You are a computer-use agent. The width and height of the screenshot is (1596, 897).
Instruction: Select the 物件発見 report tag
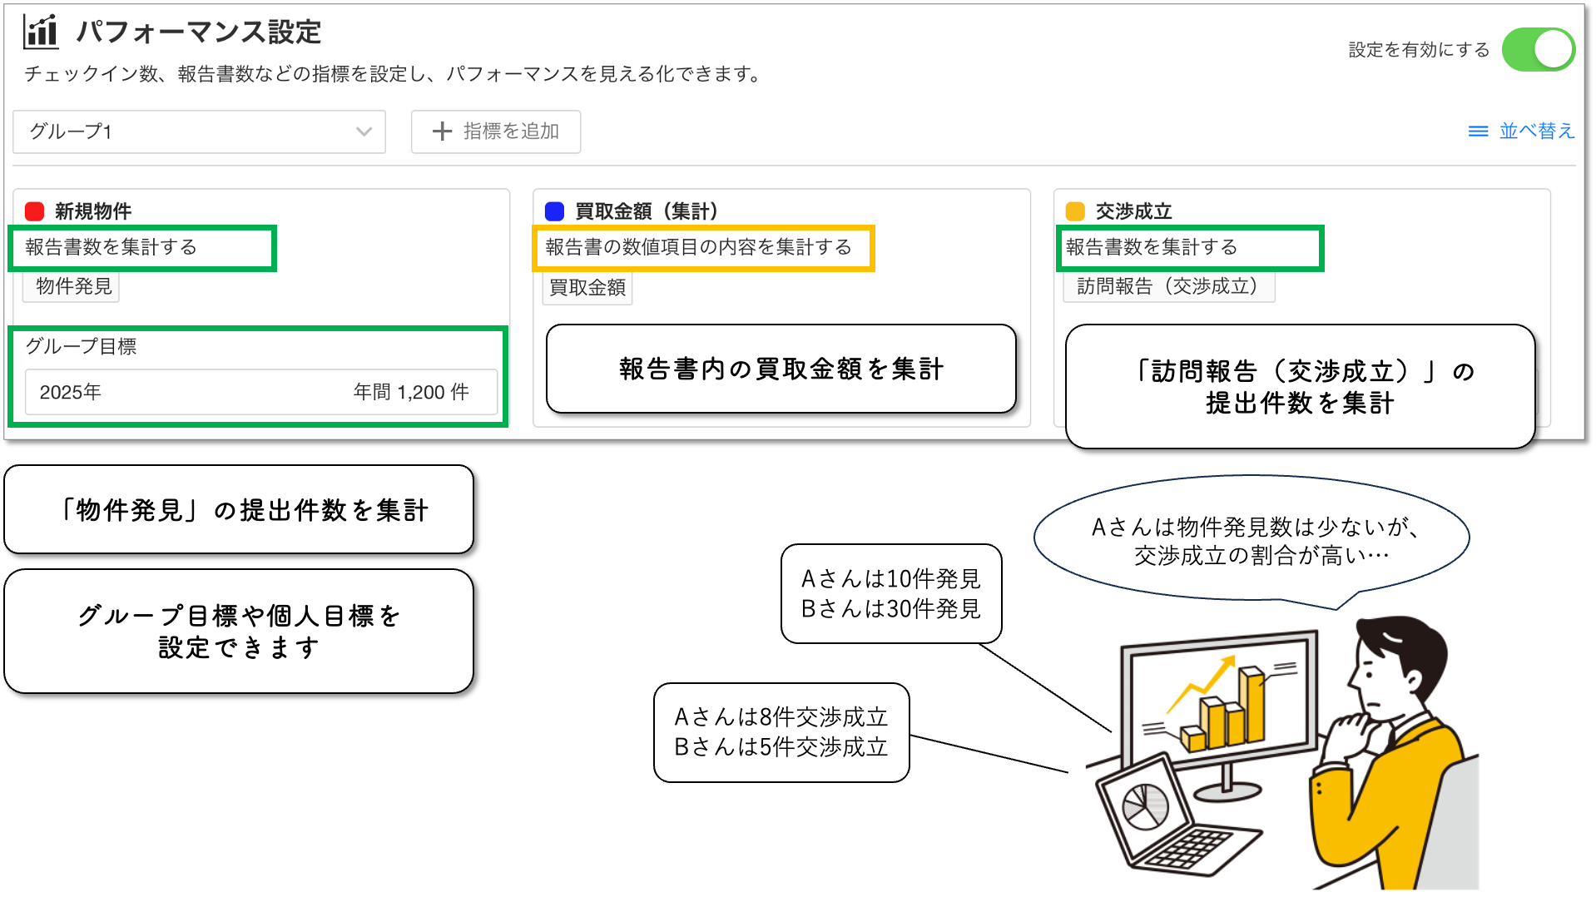(x=73, y=286)
